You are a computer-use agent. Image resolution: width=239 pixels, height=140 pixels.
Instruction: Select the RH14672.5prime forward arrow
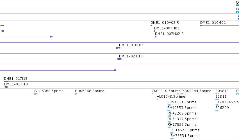click(x=172, y=133)
